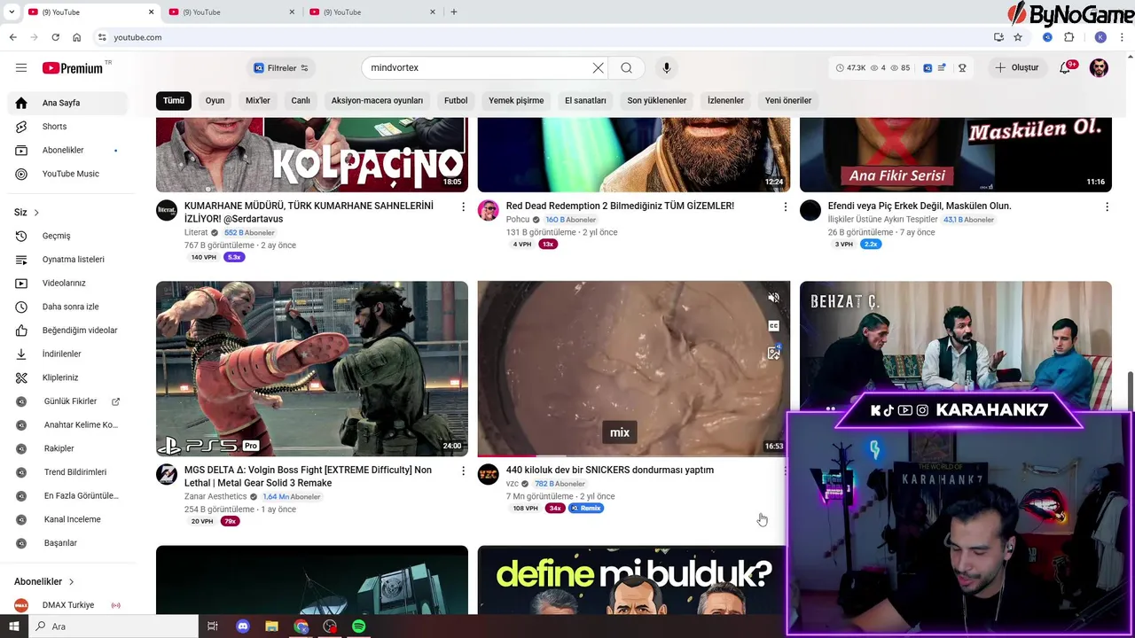The width and height of the screenshot is (1135, 638).
Task: Open the list icon beside the trophy
Action: click(942, 68)
